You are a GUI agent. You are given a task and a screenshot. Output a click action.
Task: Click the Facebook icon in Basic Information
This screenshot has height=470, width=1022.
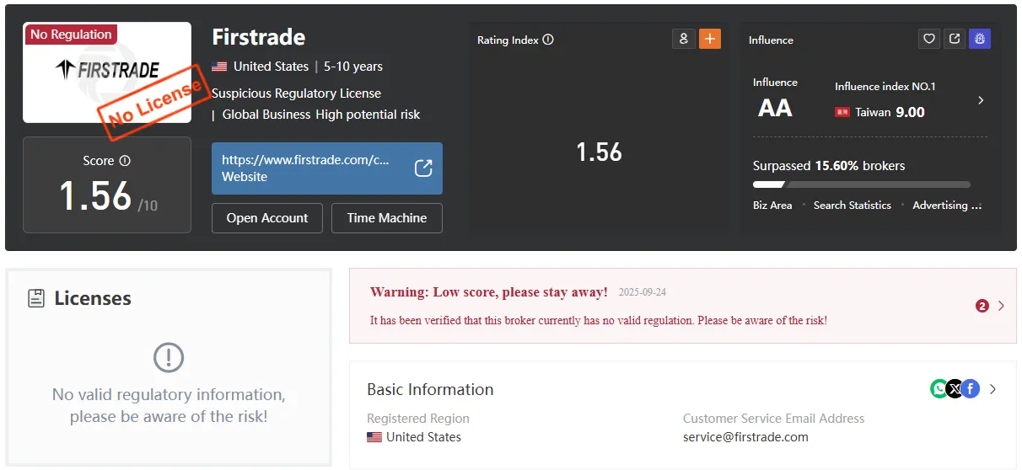970,388
